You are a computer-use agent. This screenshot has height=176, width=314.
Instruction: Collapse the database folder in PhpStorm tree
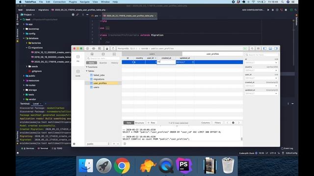(24, 38)
